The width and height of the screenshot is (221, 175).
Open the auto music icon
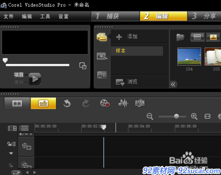click(x=140, y=103)
